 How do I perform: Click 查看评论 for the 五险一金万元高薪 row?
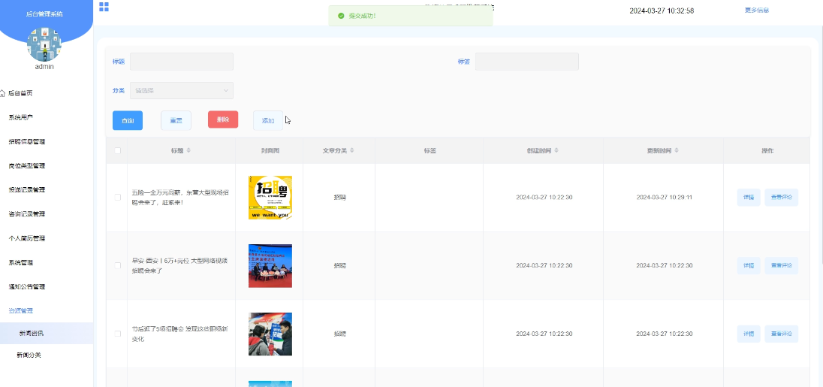coord(781,198)
